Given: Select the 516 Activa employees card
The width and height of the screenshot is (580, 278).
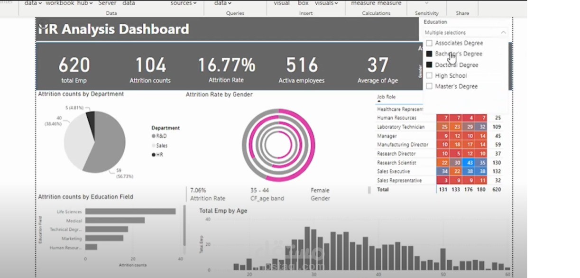Looking at the screenshot, I should click(x=302, y=70).
